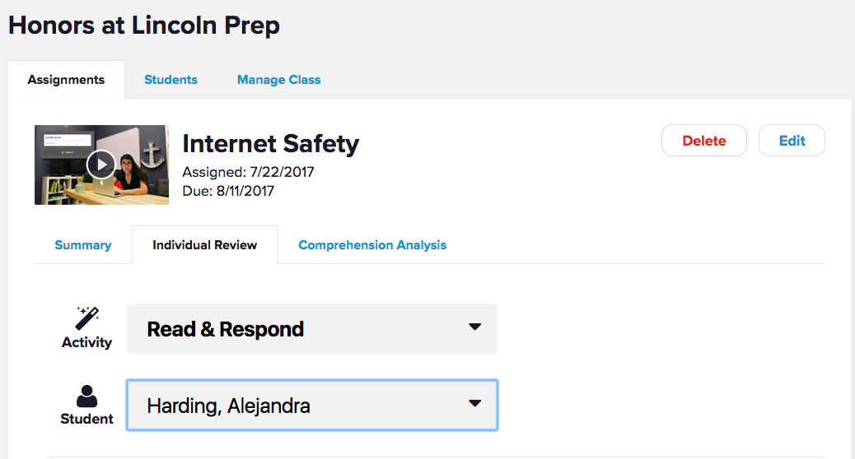Viewport: 855px width, 459px height.
Task: Edit the Internet Safety assignment
Action: [792, 141]
